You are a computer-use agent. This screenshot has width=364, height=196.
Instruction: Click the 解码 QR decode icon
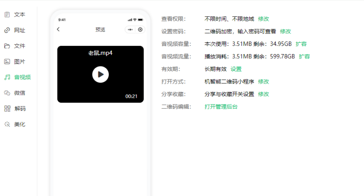point(7,109)
